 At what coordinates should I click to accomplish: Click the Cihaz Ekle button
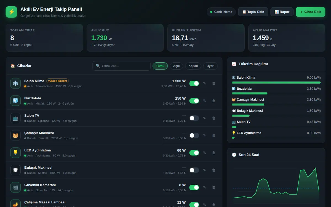click(311, 12)
